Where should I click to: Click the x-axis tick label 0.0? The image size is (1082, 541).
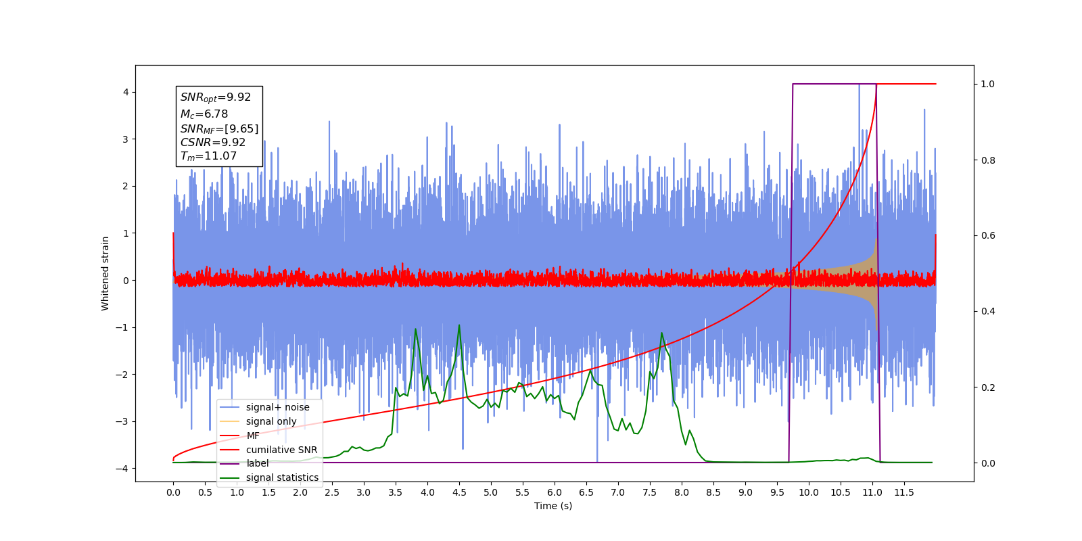[x=173, y=493]
